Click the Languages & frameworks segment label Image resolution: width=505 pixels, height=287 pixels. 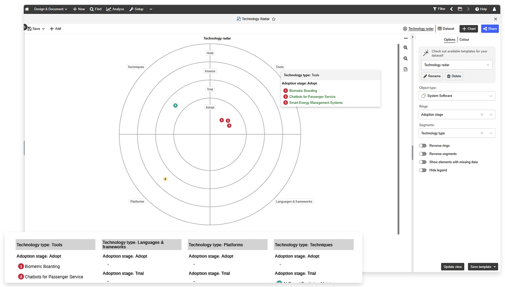click(294, 202)
